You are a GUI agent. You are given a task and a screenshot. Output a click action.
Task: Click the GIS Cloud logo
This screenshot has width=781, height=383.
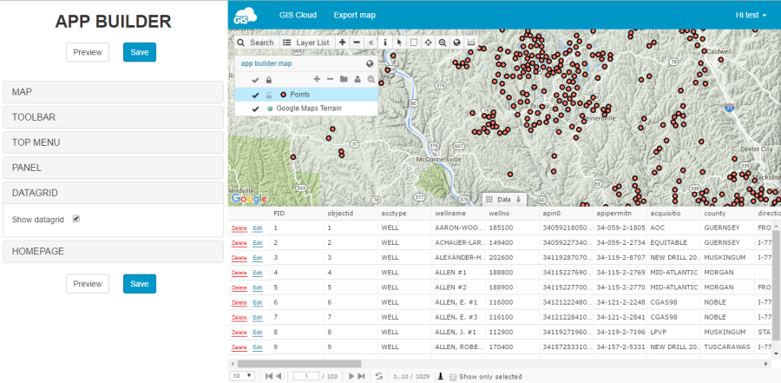245,15
